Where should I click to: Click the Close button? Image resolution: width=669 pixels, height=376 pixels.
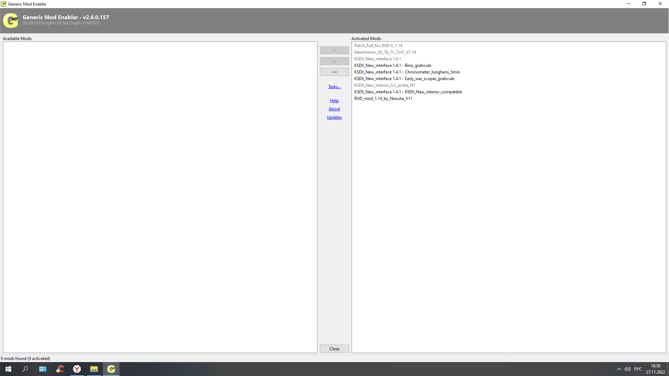(334, 349)
